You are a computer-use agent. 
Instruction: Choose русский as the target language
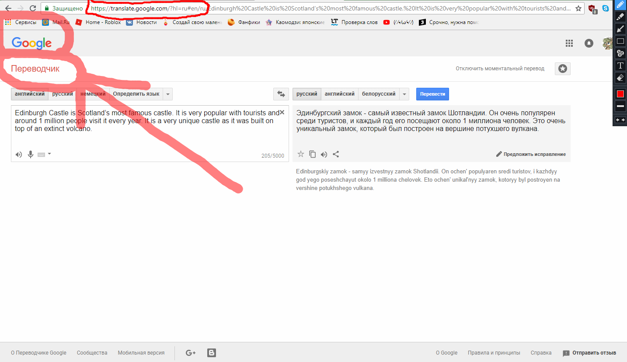click(307, 94)
